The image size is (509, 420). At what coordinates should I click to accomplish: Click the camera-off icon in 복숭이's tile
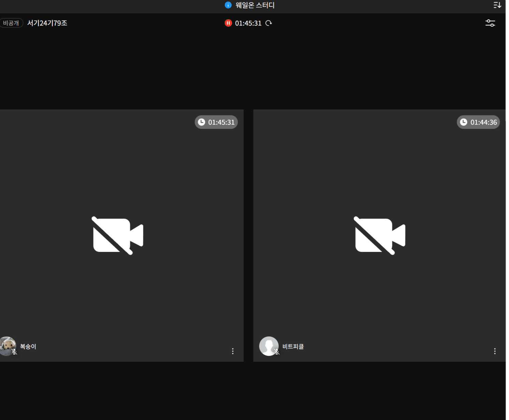118,236
